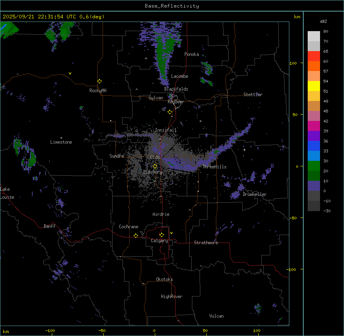The height and width of the screenshot is (336, 344).
Task: Click the Drumheller city label
Action: pos(255,194)
